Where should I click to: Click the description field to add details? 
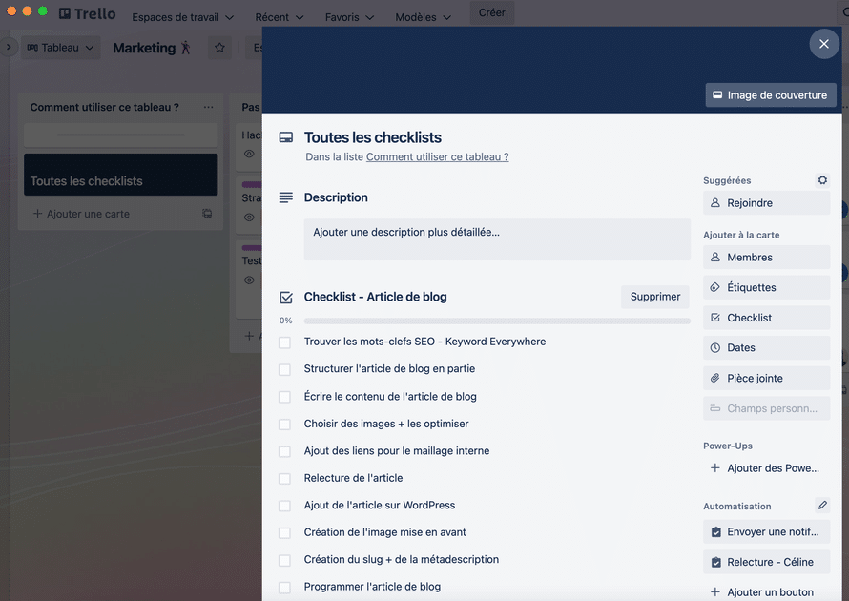coord(497,239)
